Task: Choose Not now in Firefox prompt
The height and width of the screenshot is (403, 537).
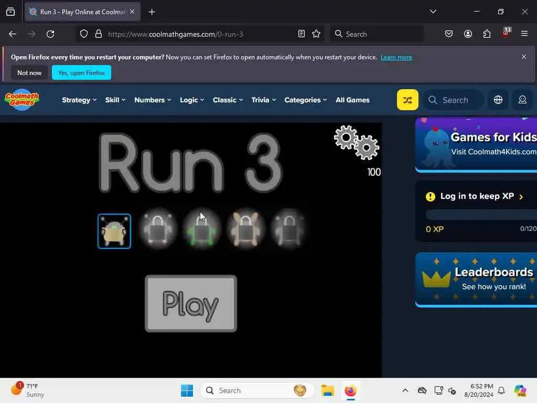Action: click(29, 72)
